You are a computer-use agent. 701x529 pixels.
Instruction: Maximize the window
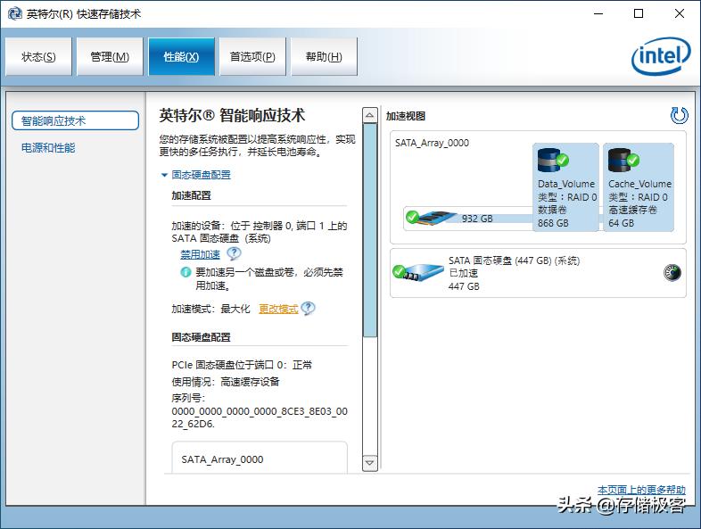click(639, 13)
